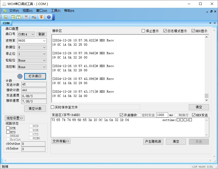Click the vertical tile layout icon
Viewport: 218px width, 169px height.
coord(18,17)
